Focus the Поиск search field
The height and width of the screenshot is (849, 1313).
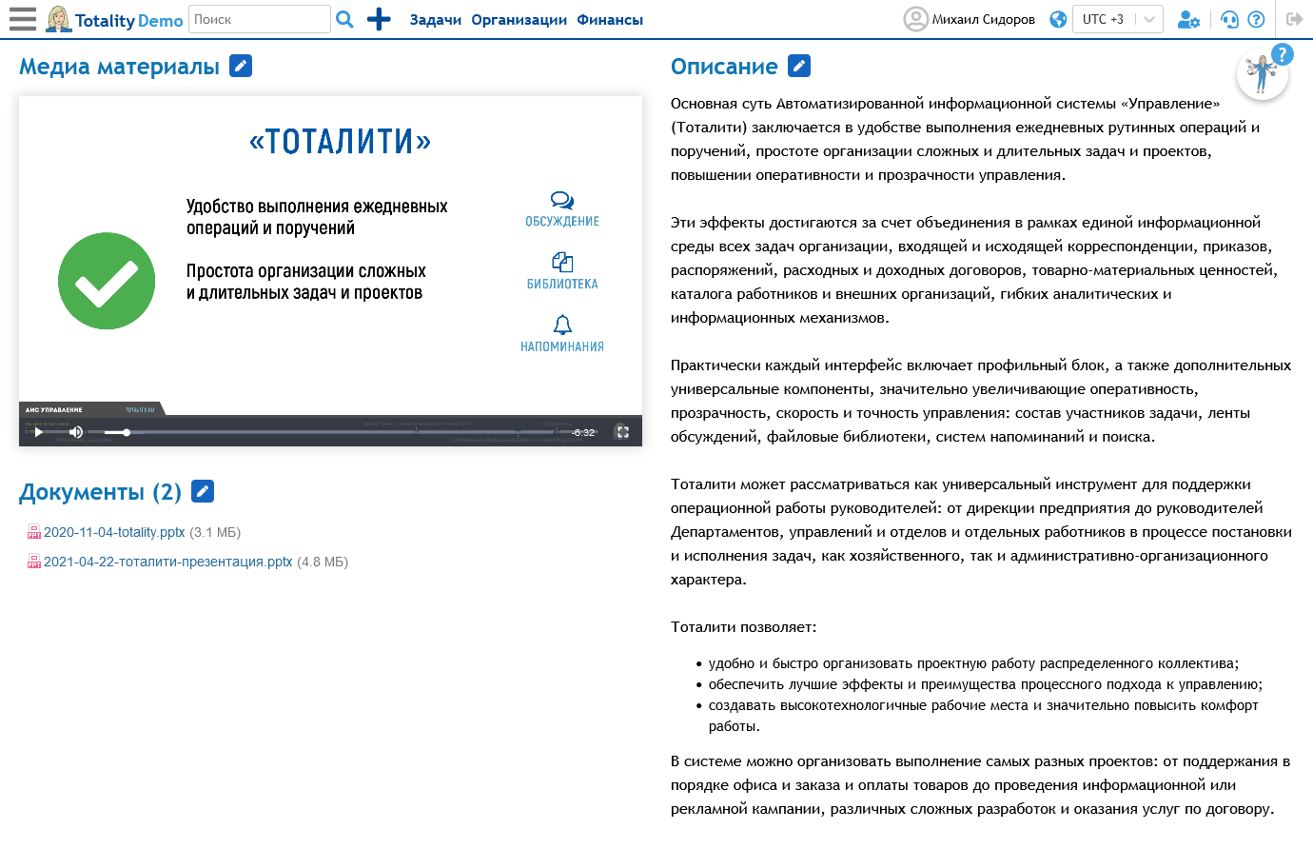click(260, 19)
